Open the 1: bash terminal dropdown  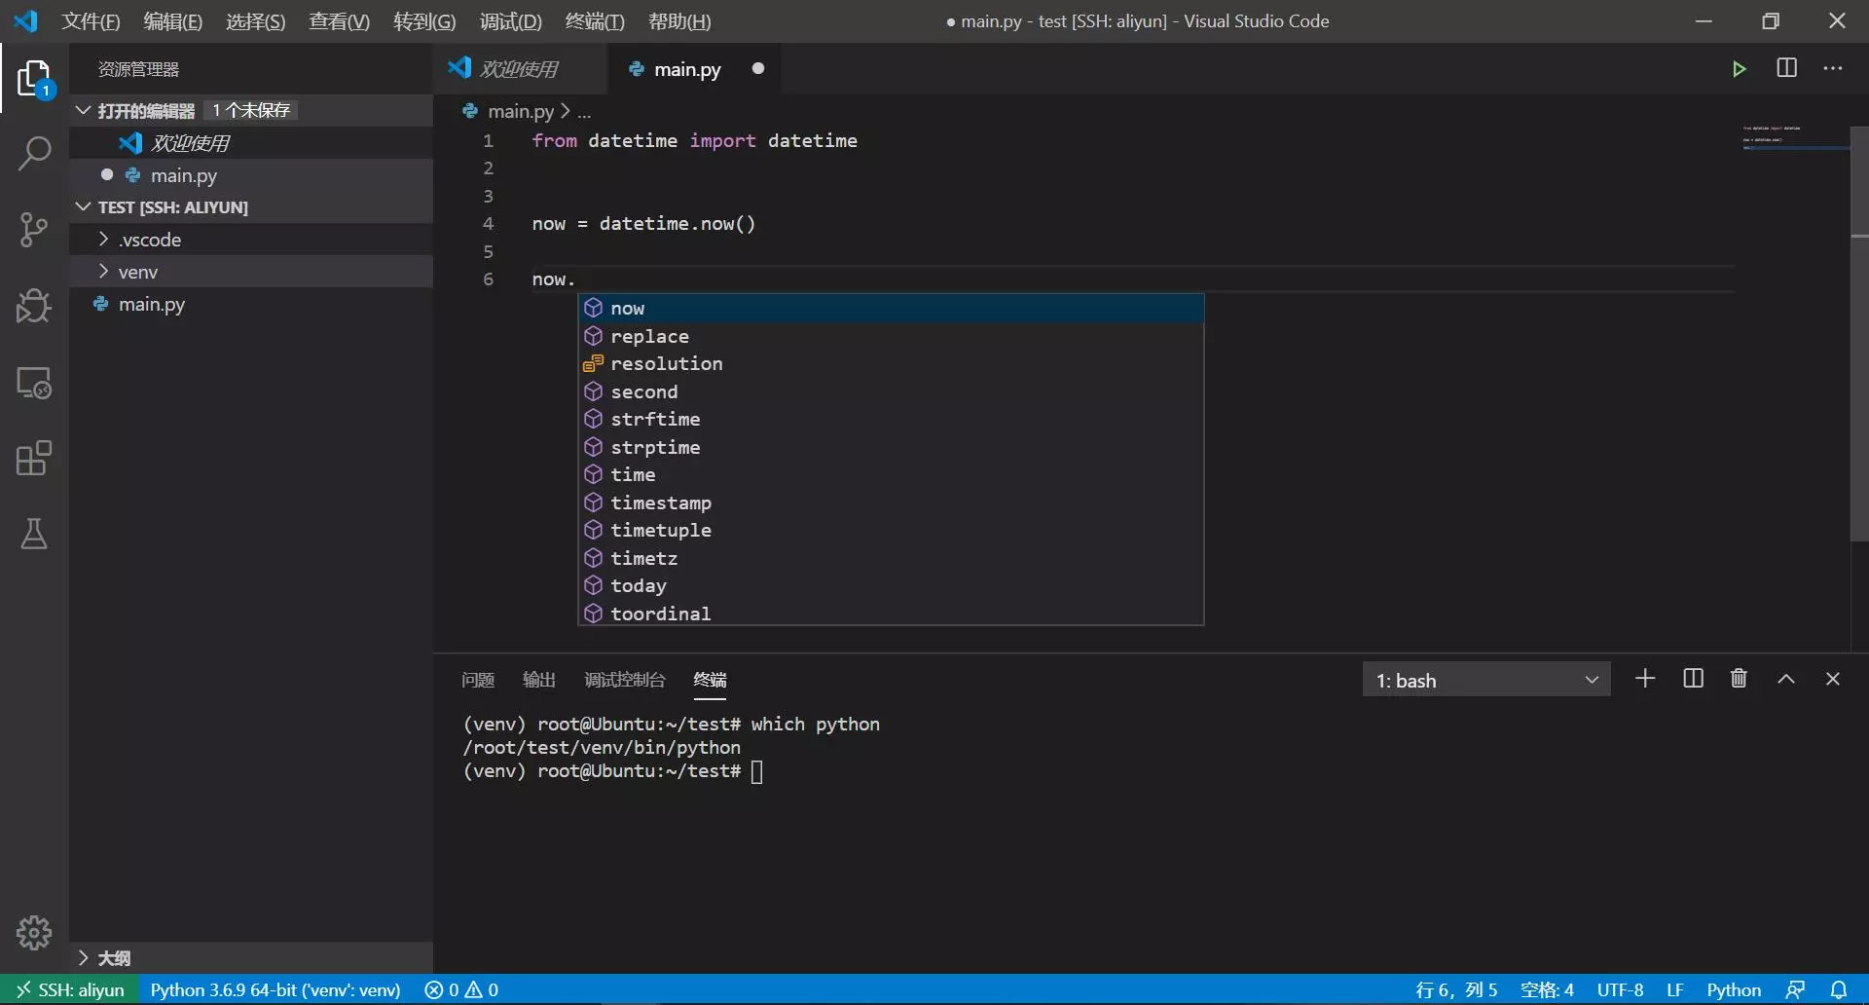1486,680
